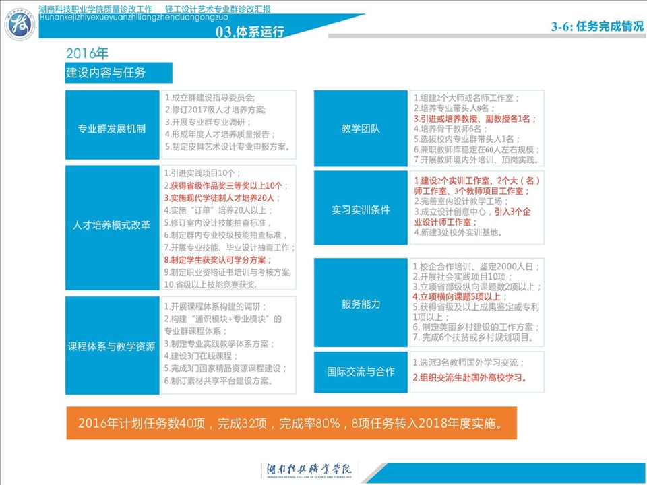Click '5.选拔校内专业群带头人1名' line
Viewport: 647px width, 485px height.
(467, 139)
